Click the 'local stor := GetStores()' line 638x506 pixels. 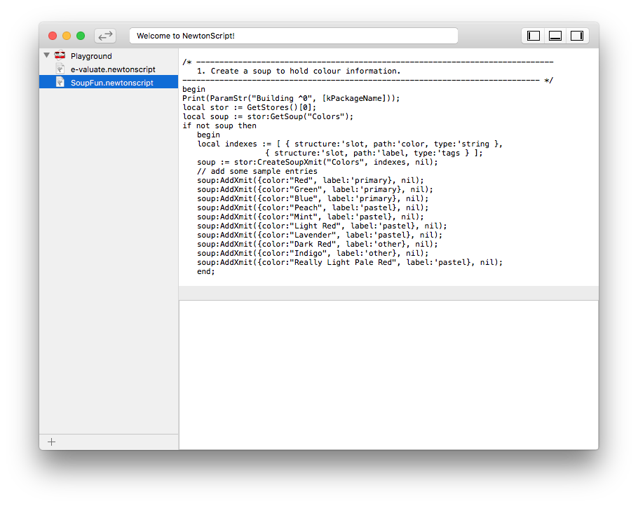(x=250, y=107)
